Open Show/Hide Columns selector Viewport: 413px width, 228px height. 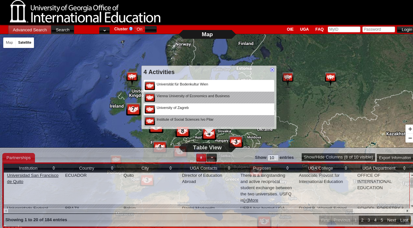point(338,157)
